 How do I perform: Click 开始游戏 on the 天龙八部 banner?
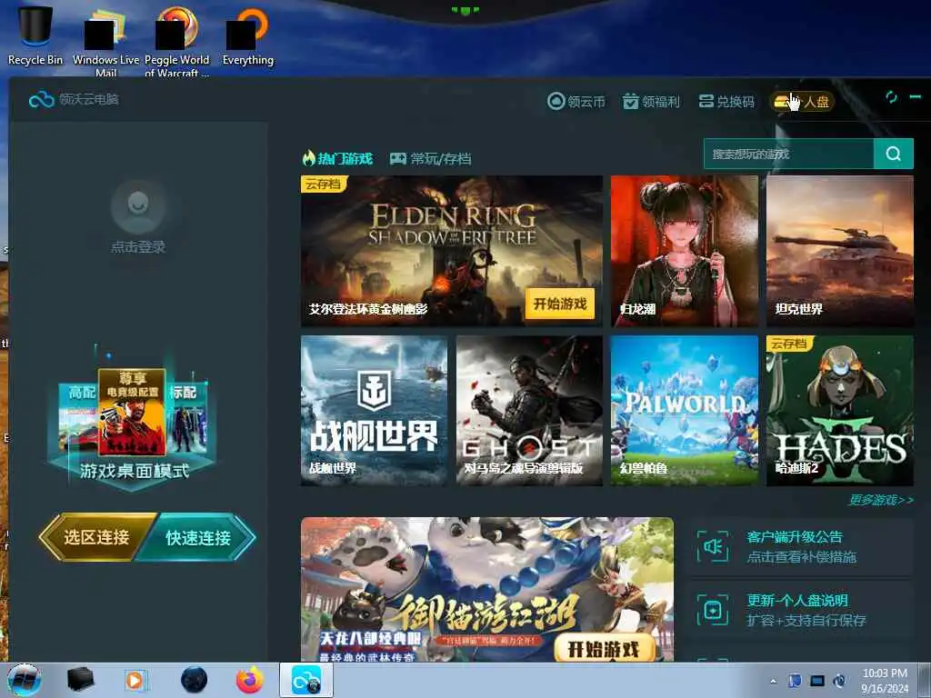point(604,649)
